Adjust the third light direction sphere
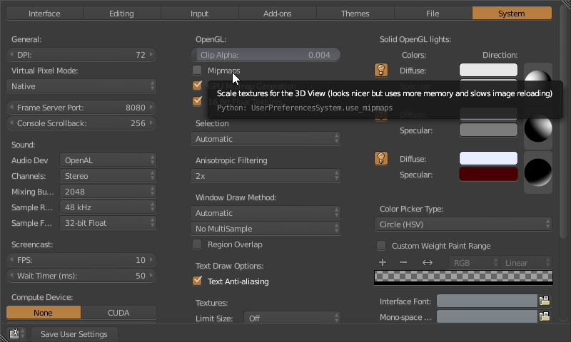The width and height of the screenshot is (571, 342). [538, 172]
